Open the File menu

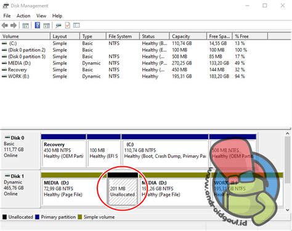pos(7,16)
